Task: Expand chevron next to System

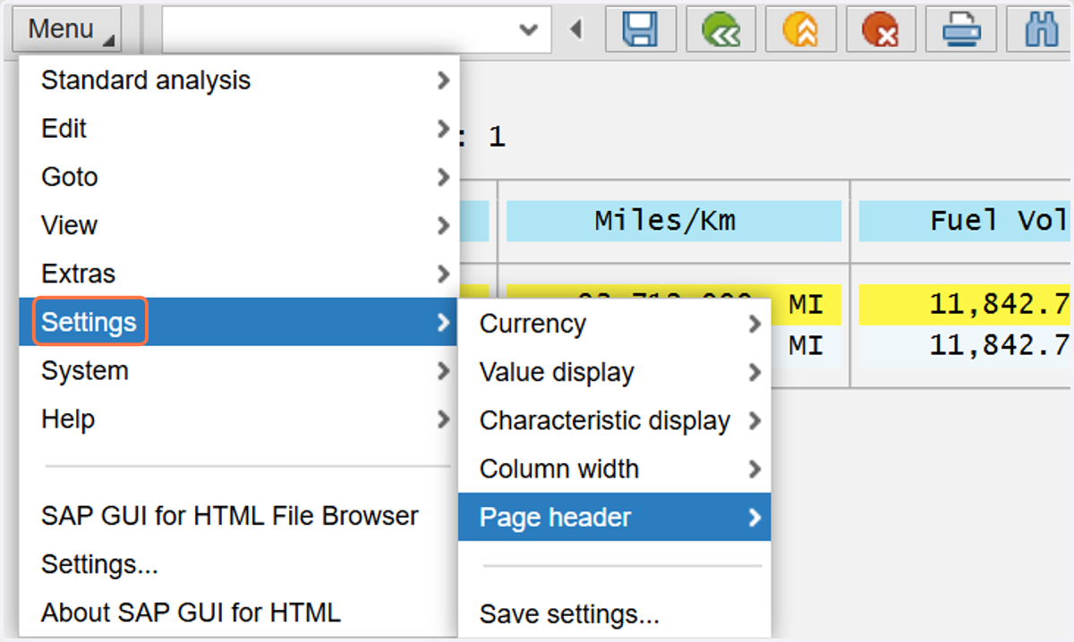Action: 443,370
